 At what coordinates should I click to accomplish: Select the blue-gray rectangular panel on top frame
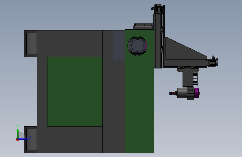[x=119, y=46]
